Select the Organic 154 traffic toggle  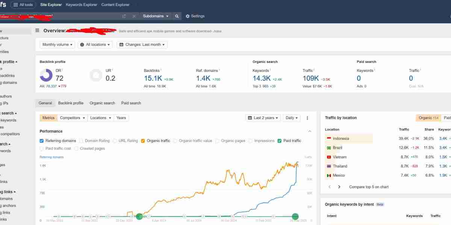point(428,118)
